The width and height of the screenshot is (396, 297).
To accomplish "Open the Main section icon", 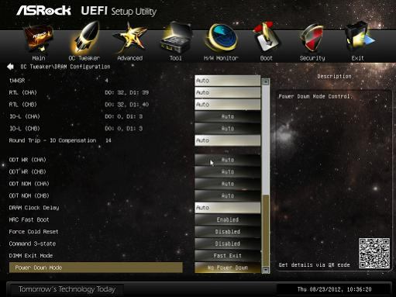I will pos(39,39).
